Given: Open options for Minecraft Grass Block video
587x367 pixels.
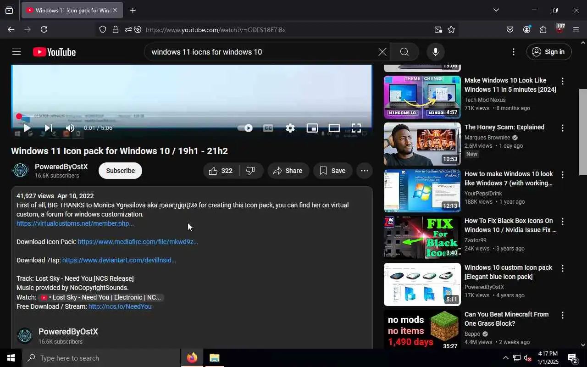Looking at the screenshot, I should 563,315.
